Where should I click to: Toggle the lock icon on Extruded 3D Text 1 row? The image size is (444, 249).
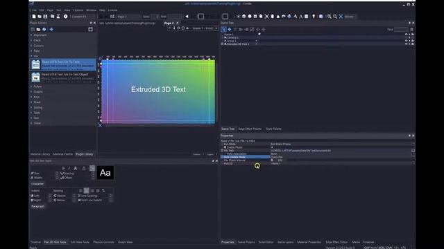pyautogui.click(x=409, y=44)
